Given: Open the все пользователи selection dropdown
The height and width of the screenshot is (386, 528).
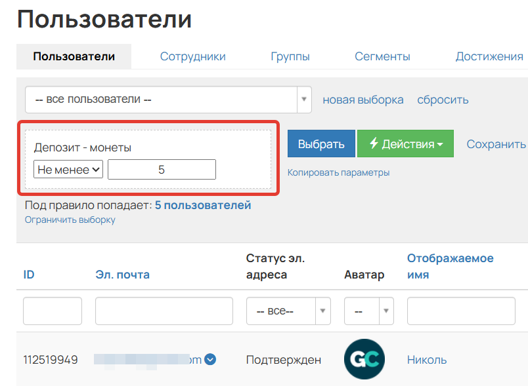Looking at the screenshot, I should 164,99.
